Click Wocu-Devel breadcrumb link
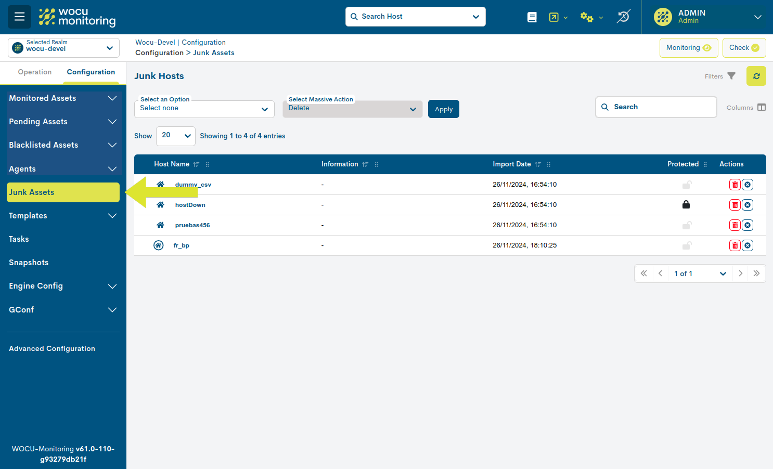Image resolution: width=773 pixels, height=469 pixels. point(155,43)
